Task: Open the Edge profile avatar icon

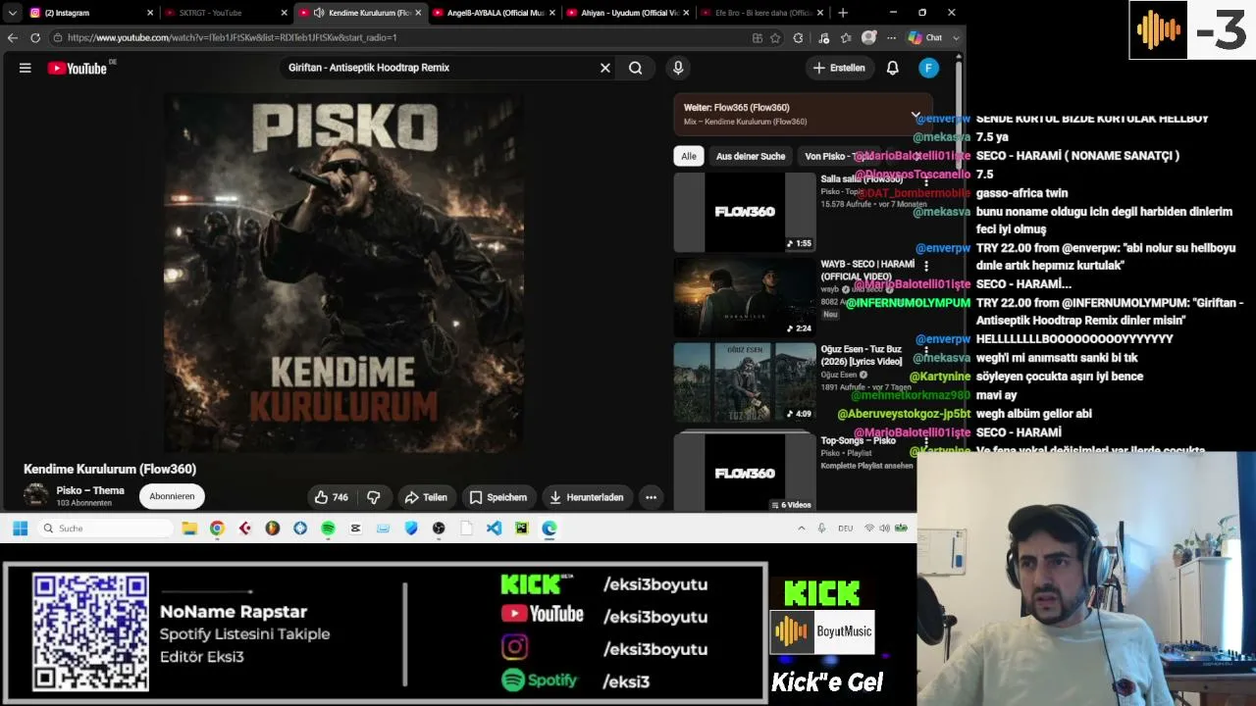Action: point(868,37)
